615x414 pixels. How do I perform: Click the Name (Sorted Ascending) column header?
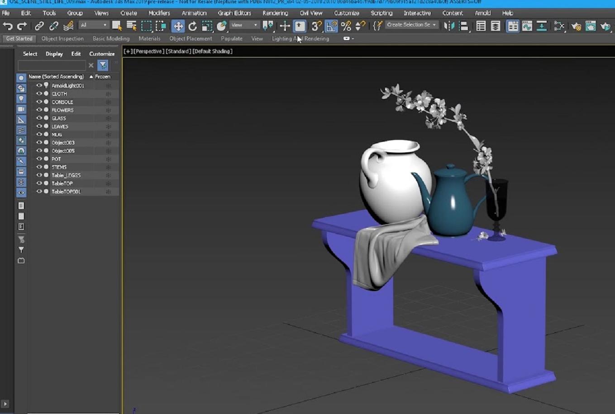coord(56,77)
